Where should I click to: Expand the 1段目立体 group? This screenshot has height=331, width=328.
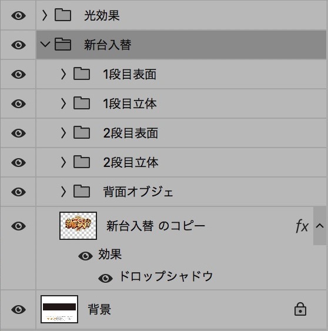pyautogui.click(x=63, y=103)
